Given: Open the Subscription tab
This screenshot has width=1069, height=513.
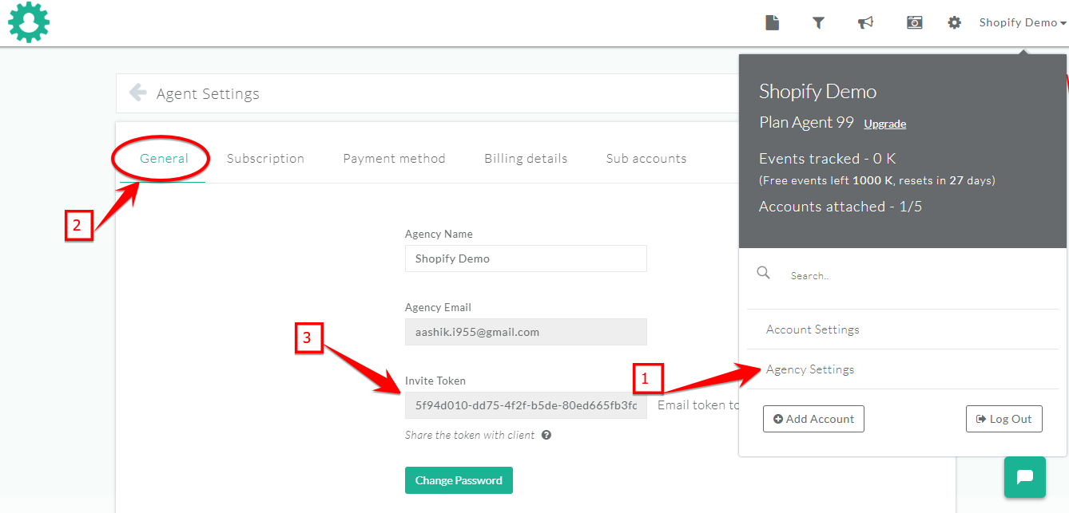Looking at the screenshot, I should 265,158.
